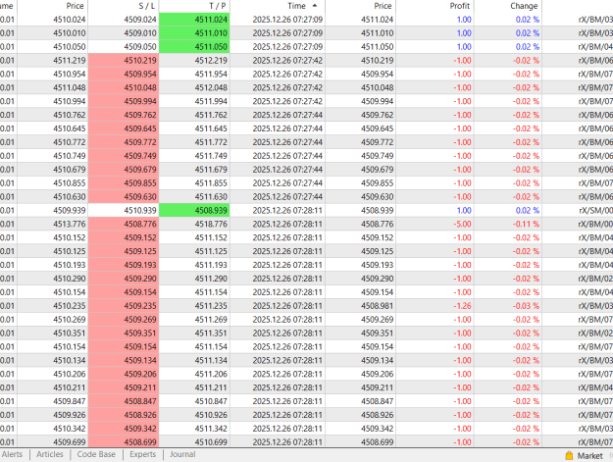
Task: Select the price cell 4510.855
Action: click(53, 183)
